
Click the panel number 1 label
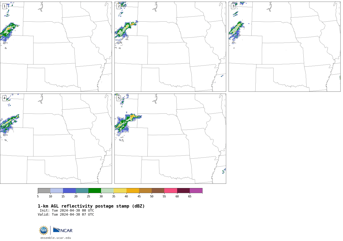pos(5,6)
